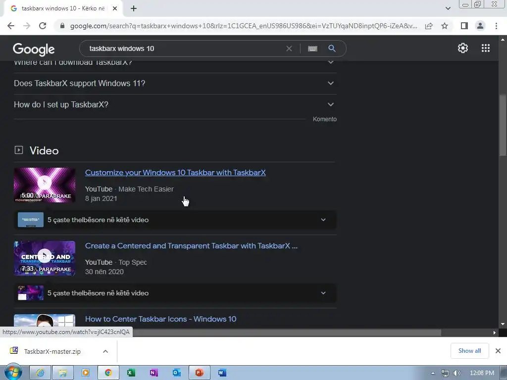Open 'Customize your Windows 10 Taskbar with TaskbarX'
Image resolution: width=507 pixels, height=380 pixels.
pos(175,173)
